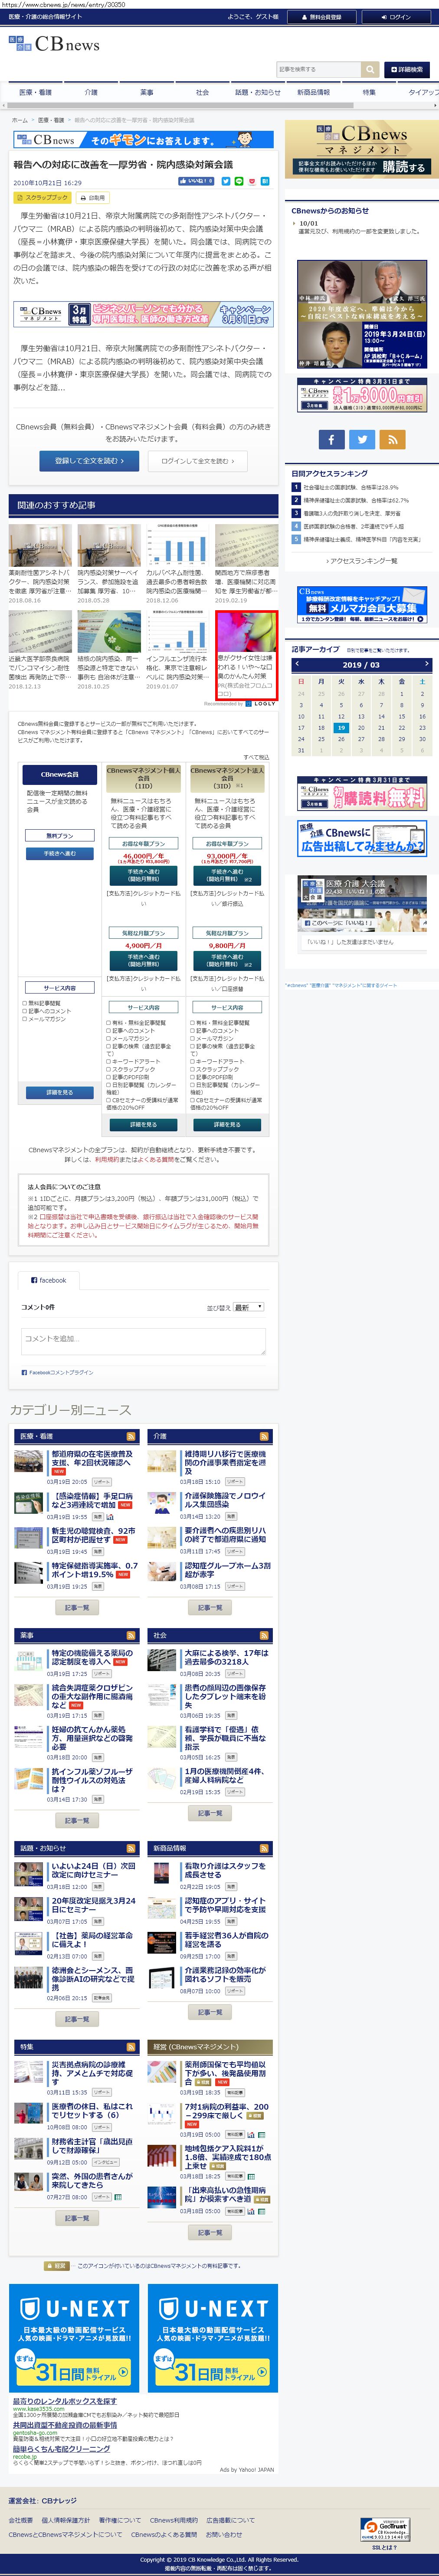Open the 医療・看護 navigation menu item
Image resolution: width=439 pixels, height=2576 pixels.
[x=36, y=92]
